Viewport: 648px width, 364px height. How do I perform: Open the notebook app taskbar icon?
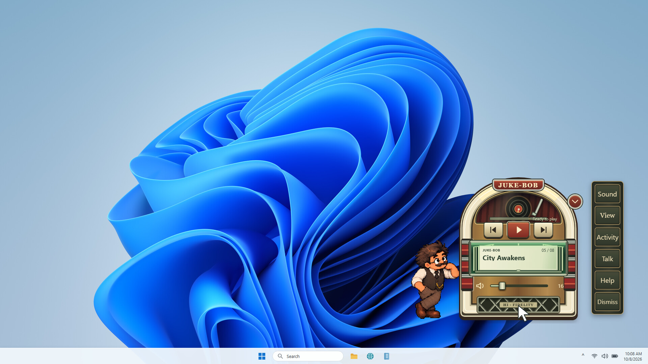tap(387, 356)
